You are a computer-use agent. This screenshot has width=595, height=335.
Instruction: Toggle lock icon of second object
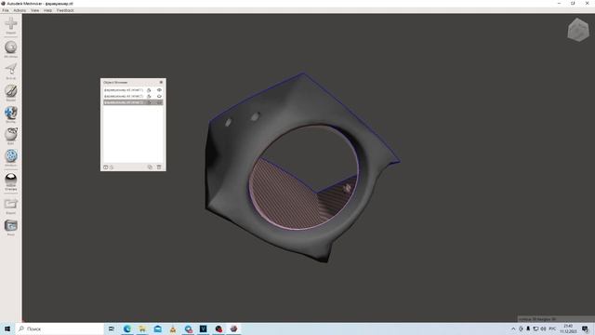149,96
